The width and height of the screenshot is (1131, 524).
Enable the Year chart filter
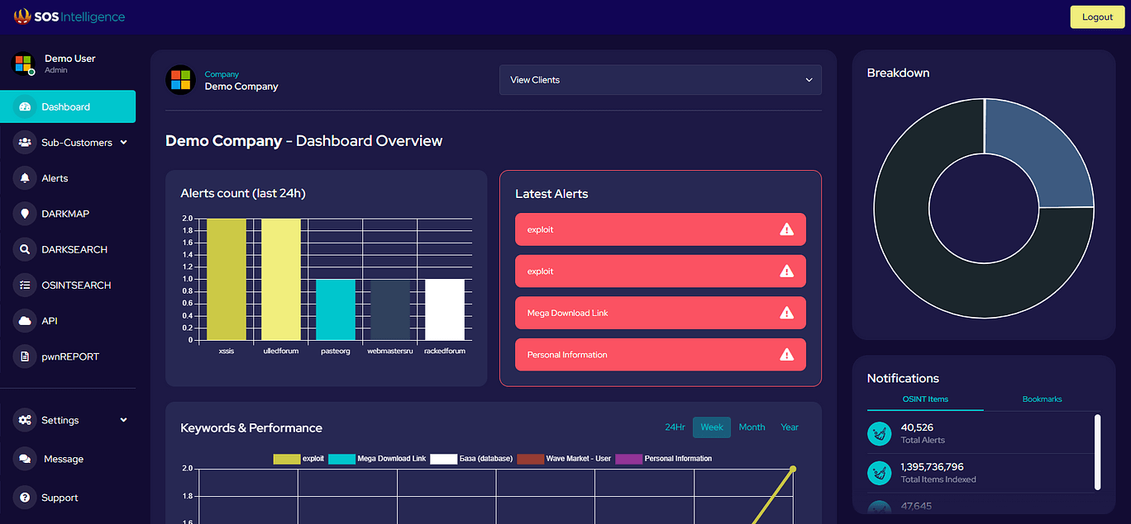click(x=790, y=427)
